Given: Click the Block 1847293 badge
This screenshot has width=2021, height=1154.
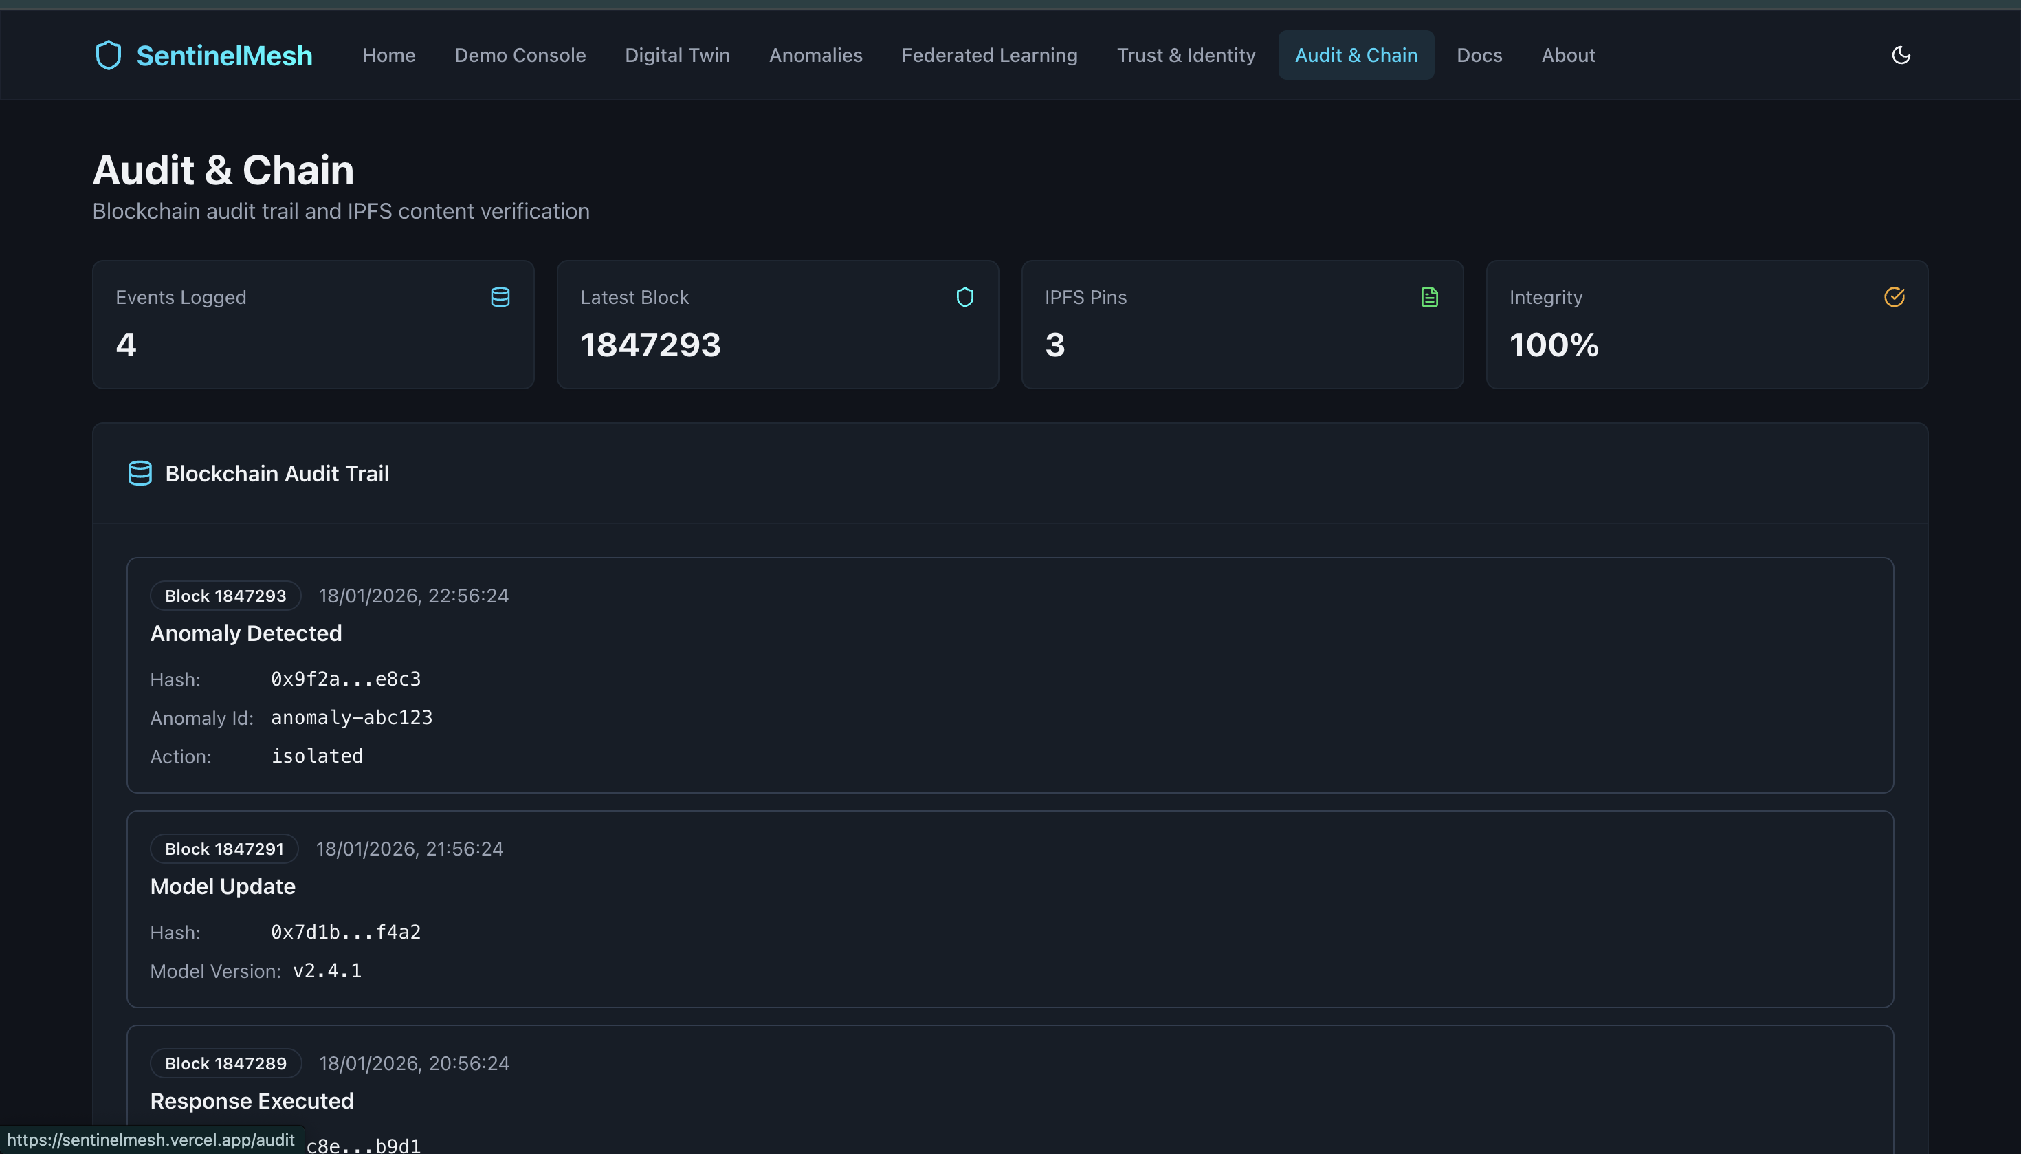Looking at the screenshot, I should 225,596.
